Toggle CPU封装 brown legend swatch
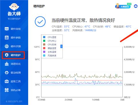138x105 pixels. pyautogui.click(x=44, y=44)
